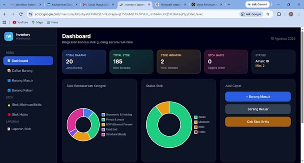Screen dimensions: 304x163
Task: Toggle Kritis legend swatch
Action: point(196,127)
